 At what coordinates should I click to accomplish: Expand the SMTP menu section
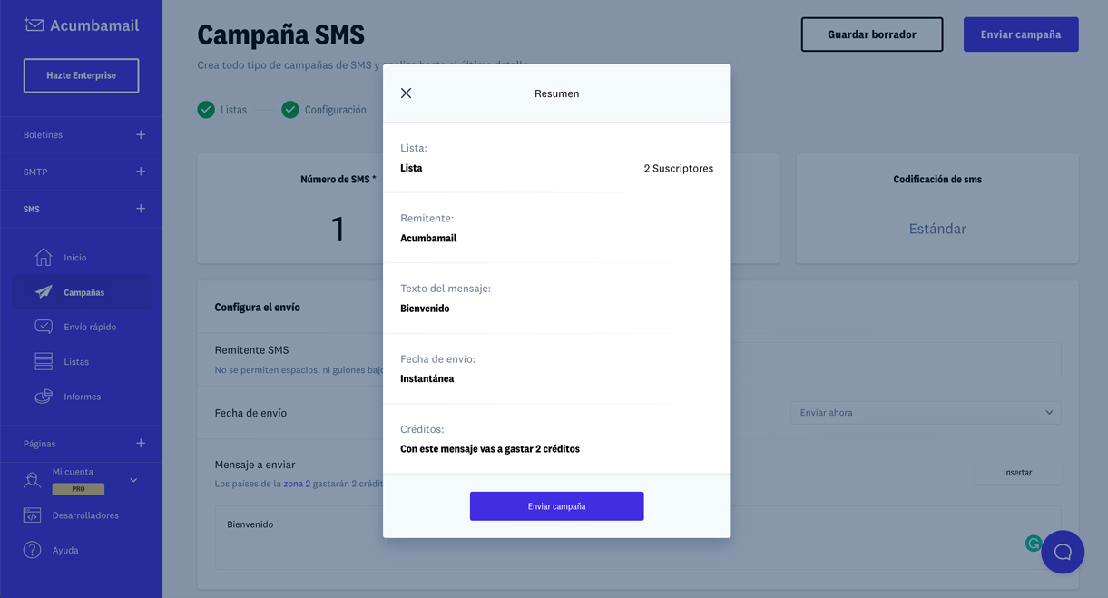pyautogui.click(x=141, y=172)
